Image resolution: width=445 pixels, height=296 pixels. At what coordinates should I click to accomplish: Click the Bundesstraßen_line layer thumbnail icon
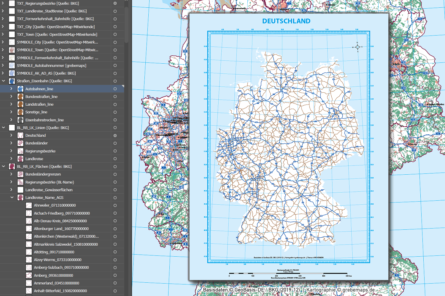click(20, 97)
